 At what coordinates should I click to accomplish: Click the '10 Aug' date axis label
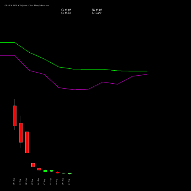click(x=14, y=181)
